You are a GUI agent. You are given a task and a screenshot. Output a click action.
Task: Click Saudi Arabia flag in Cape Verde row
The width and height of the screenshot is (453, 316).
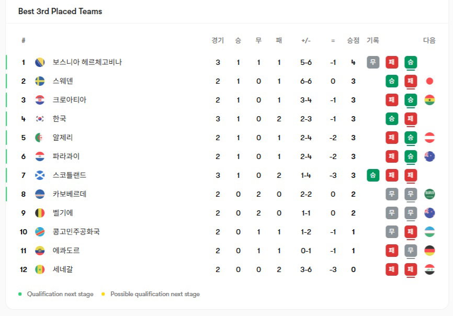(x=429, y=194)
